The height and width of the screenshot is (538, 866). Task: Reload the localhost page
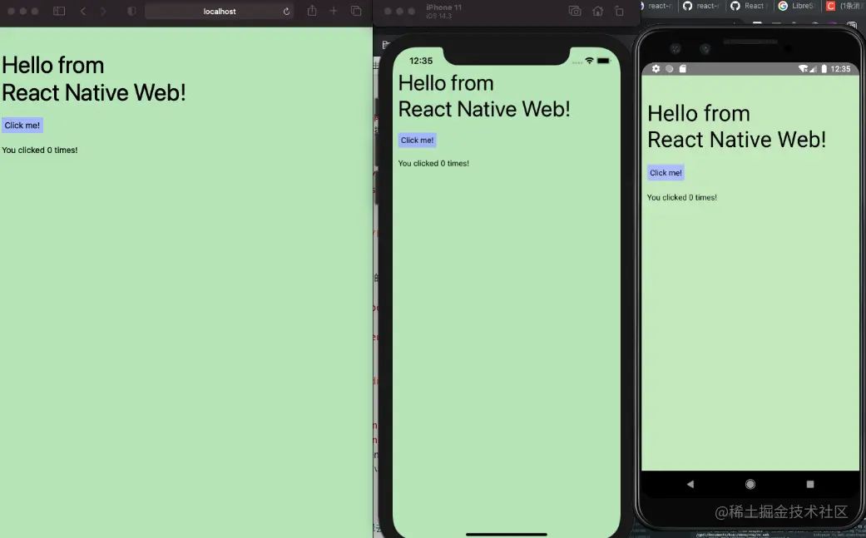pyautogui.click(x=286, y=11)
